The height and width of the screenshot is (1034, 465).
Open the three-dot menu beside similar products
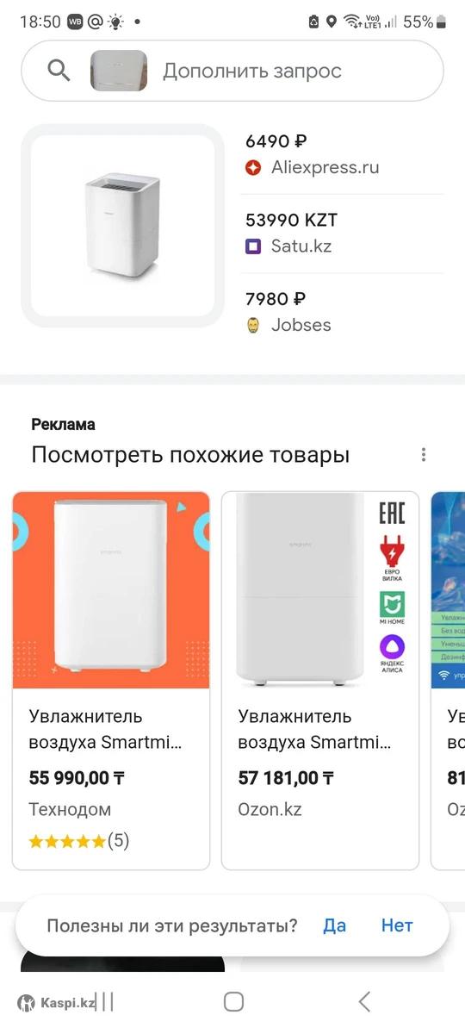point(423,455)
